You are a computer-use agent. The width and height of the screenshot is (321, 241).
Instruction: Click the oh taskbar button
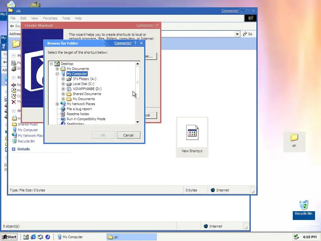[x=132, y=237]
